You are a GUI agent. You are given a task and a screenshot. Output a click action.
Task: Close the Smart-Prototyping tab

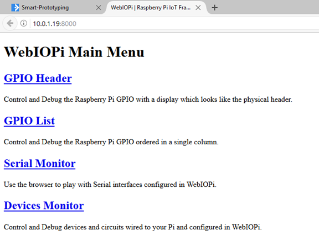coord(99,8)
